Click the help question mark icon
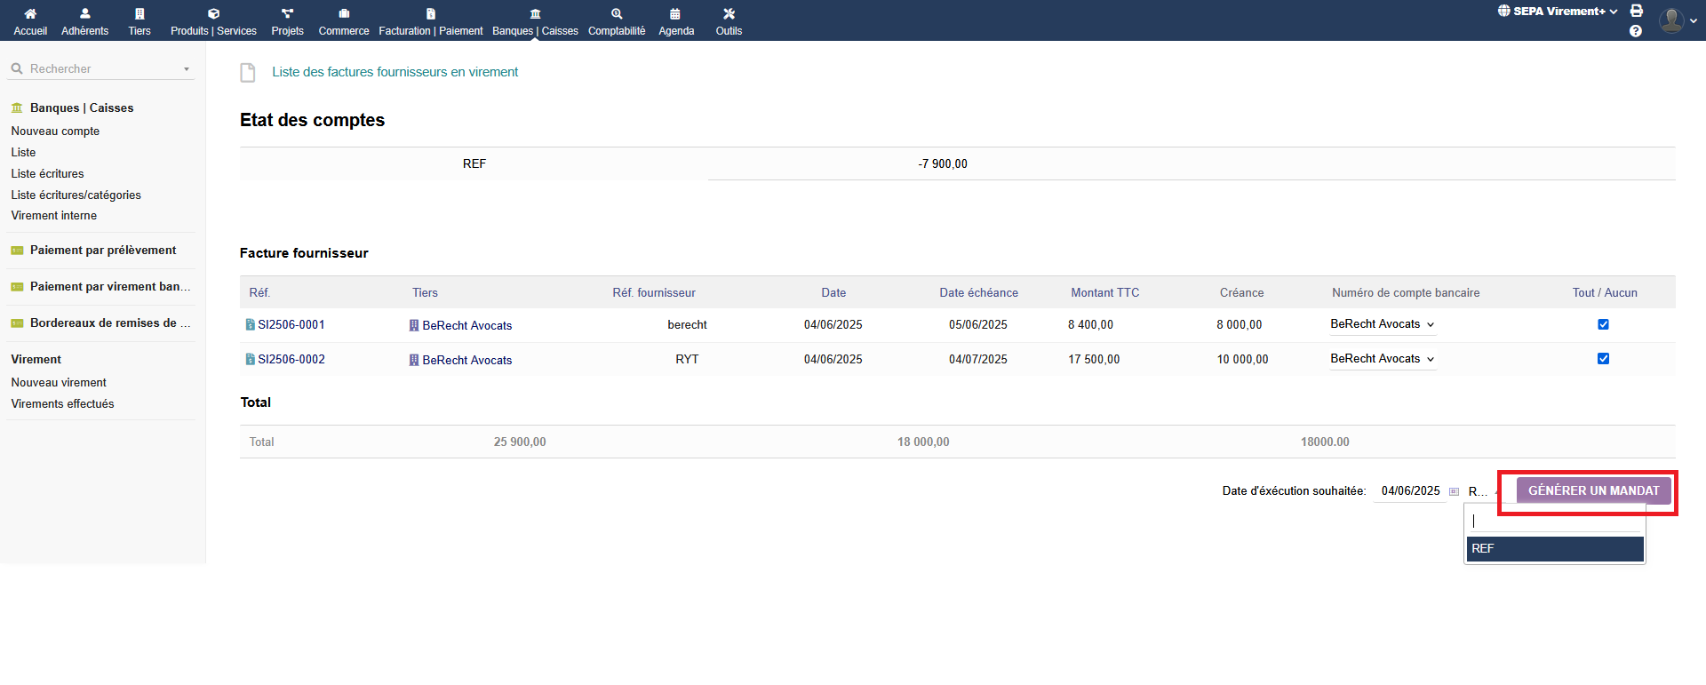 point(1636,31)
